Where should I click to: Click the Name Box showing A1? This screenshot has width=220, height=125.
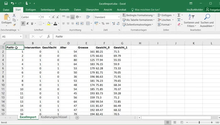(x=12, y=37)
